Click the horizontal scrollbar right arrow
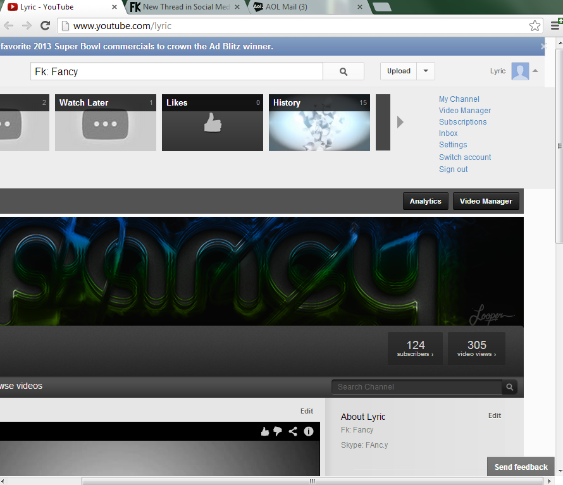The image size is (563, 485). [x=549, y=481]
